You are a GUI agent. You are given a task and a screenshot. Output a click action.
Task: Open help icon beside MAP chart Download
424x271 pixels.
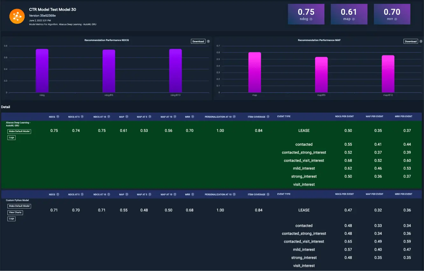[x=421, y=41]
